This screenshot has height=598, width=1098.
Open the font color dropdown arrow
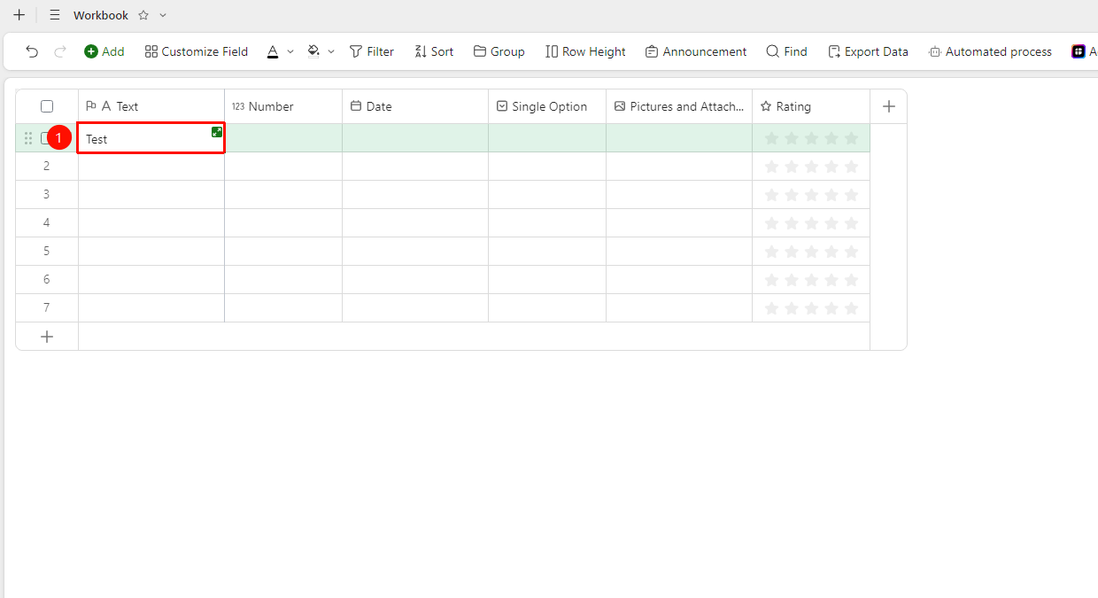click(x=290, y=51)
